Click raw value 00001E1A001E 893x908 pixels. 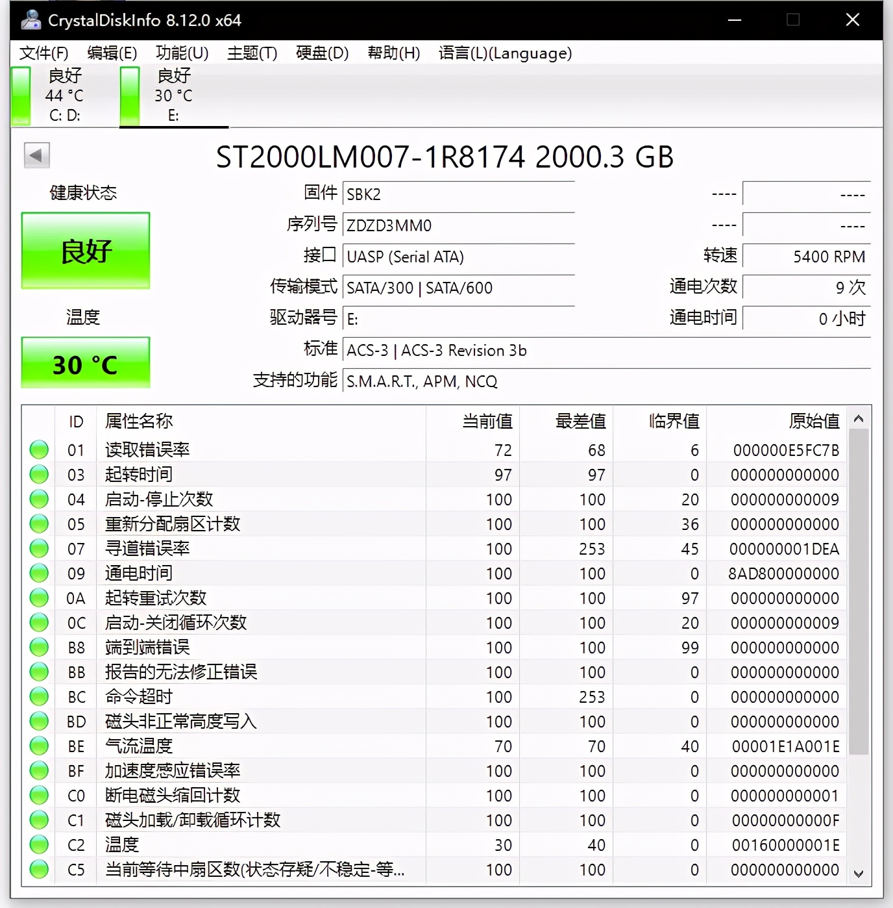tap(785, 746)
